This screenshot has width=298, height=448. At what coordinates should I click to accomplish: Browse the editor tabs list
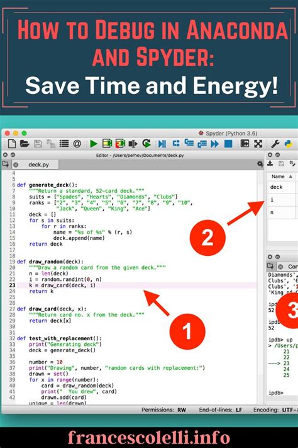click(6, 164)
